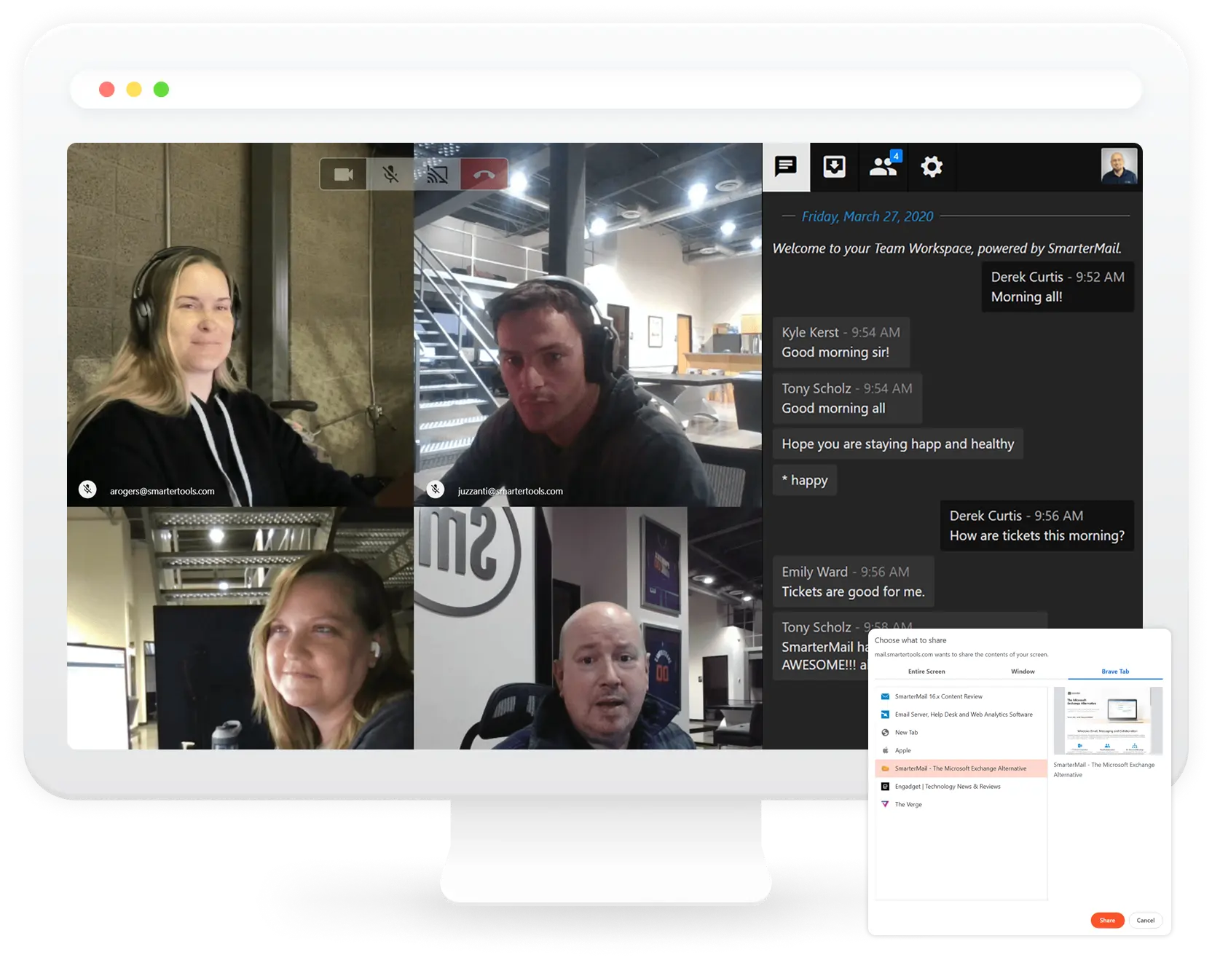Mute the microphone in call controls

390,175
